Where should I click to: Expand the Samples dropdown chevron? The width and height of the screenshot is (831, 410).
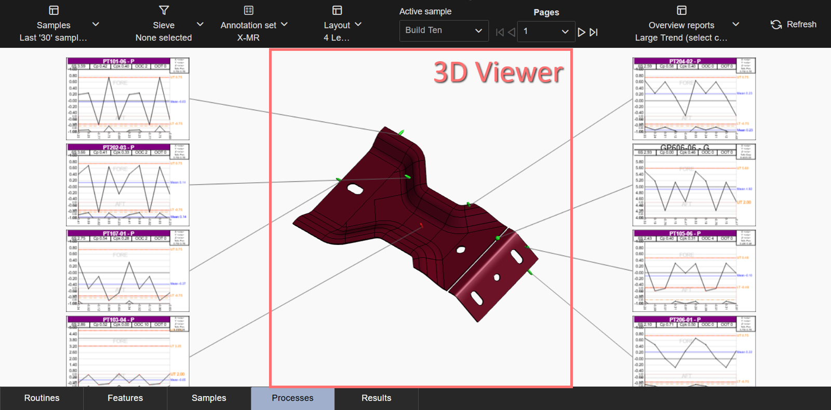click(x=96, y=24)
